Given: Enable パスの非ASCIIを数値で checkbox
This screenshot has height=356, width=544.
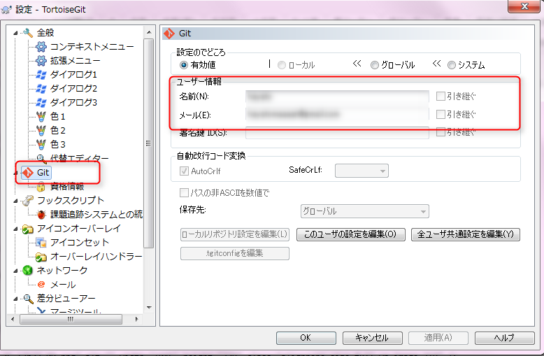Looking at the screenshot, I should 185,193.
